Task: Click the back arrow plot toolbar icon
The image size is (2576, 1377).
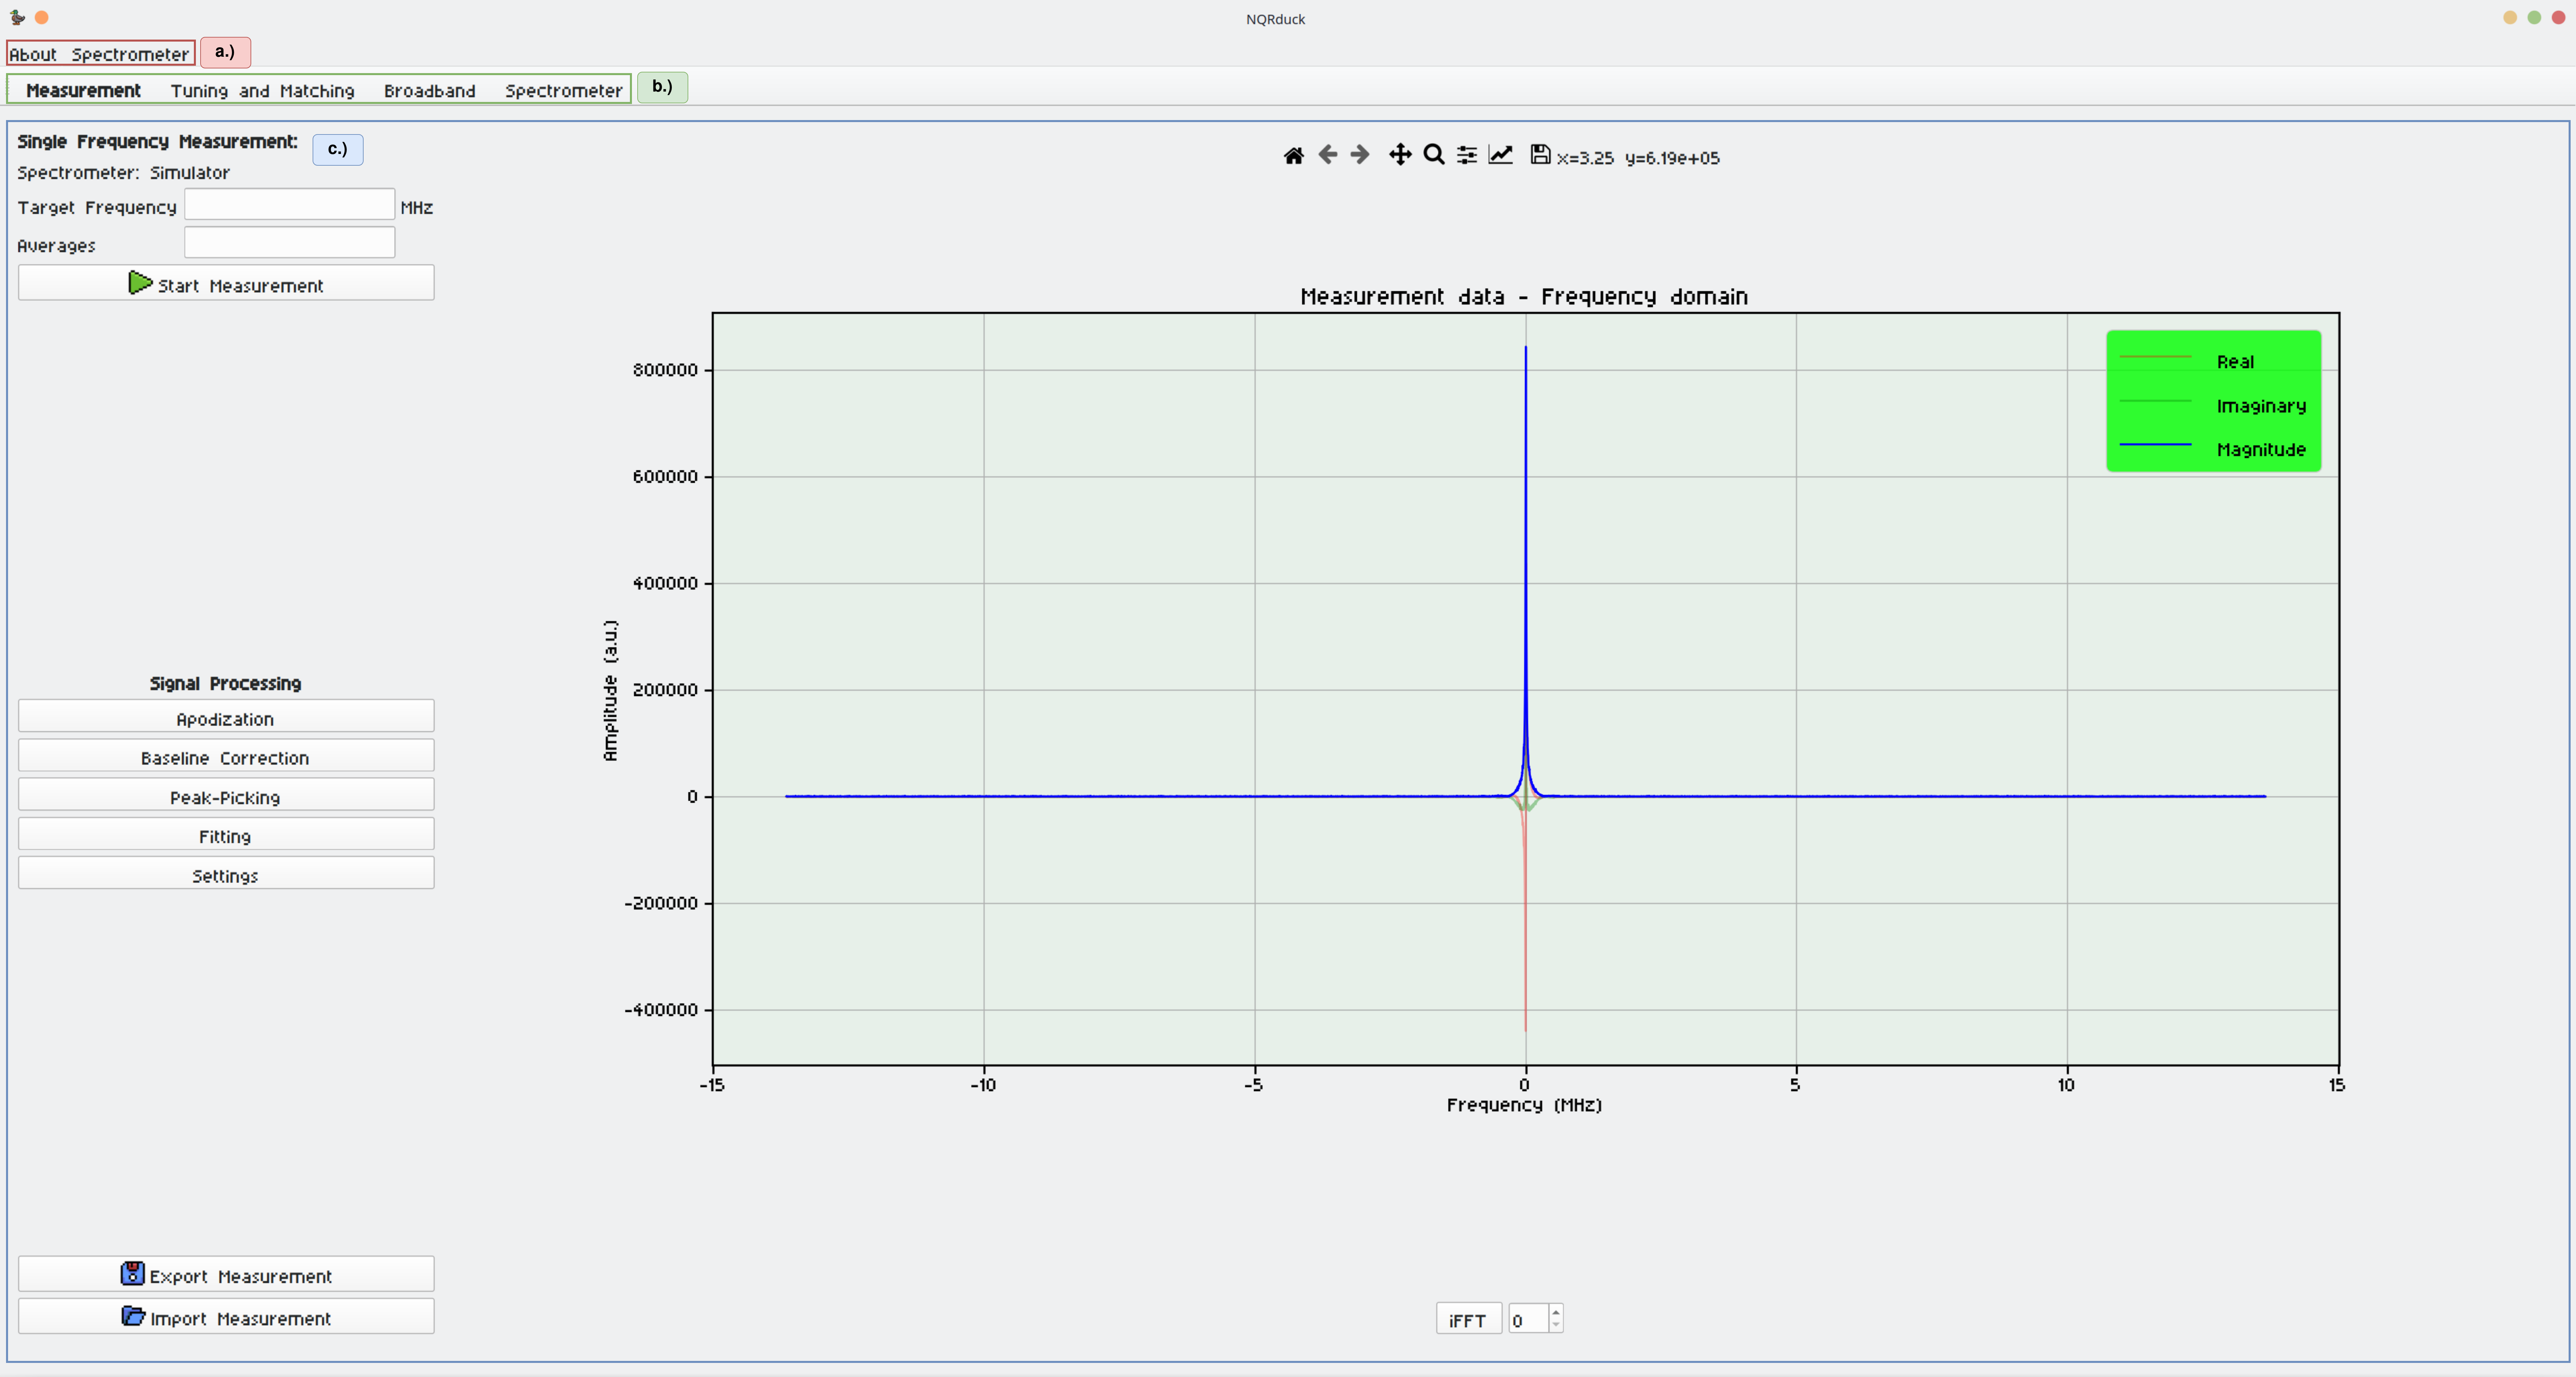Action: 1327,155
